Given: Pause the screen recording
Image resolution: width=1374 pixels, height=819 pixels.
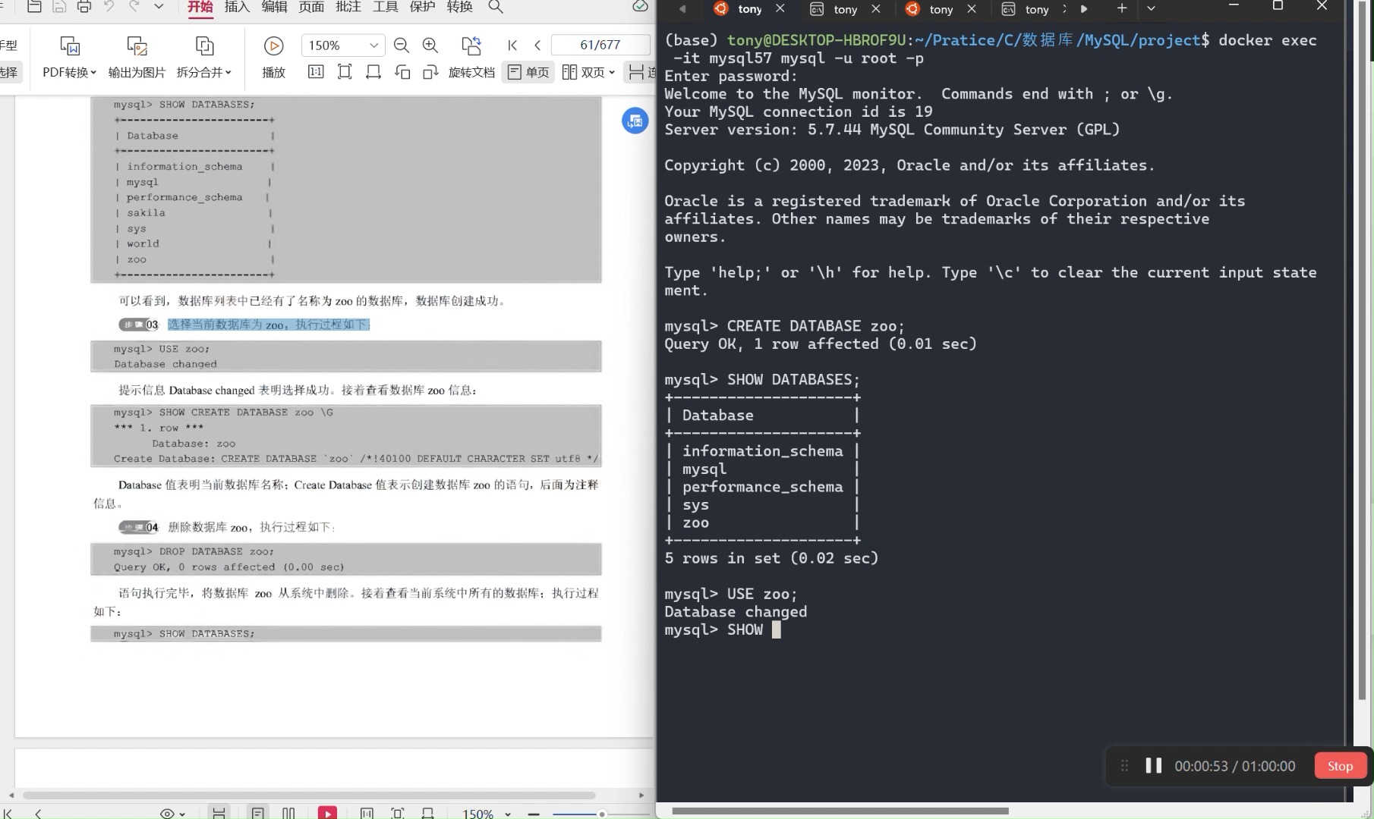Looking at the screenshot, I should coord(1154,766).
